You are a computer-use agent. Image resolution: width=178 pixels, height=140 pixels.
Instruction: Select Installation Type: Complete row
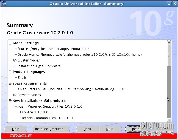[39, 66]
